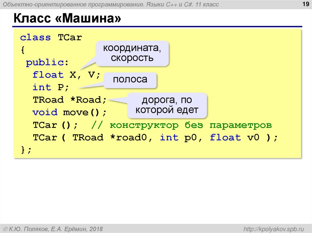
Task: Click the code line «TRoad *Road;»
Action: (70, 100)
